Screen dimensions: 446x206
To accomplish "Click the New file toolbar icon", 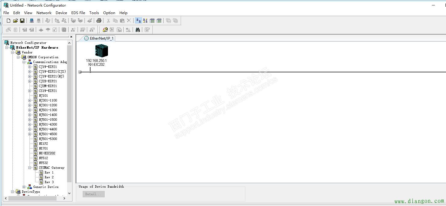I will (x=8, y=21).
